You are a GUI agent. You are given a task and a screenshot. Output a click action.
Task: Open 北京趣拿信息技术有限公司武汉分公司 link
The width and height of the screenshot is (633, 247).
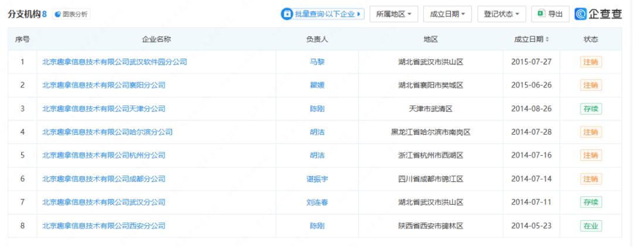click(104, 203)
